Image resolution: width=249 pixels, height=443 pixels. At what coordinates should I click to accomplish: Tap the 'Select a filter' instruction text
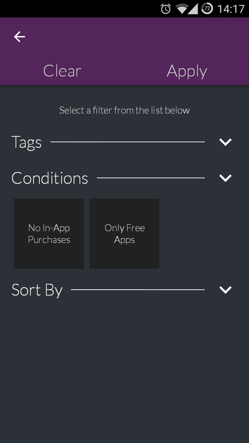point(124,110)
